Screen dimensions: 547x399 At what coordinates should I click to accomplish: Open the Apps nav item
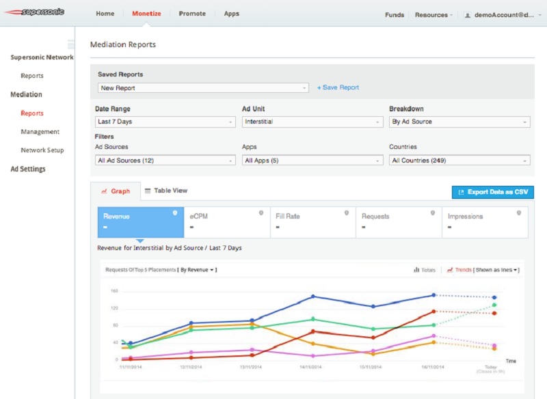point(232,14)
